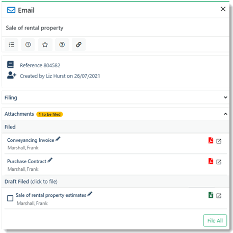Expand the Filing section chevron
Screen dimensions: 233x233
point(225,97)
